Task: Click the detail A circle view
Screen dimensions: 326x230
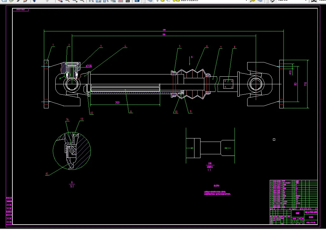Action: (72, 151)
